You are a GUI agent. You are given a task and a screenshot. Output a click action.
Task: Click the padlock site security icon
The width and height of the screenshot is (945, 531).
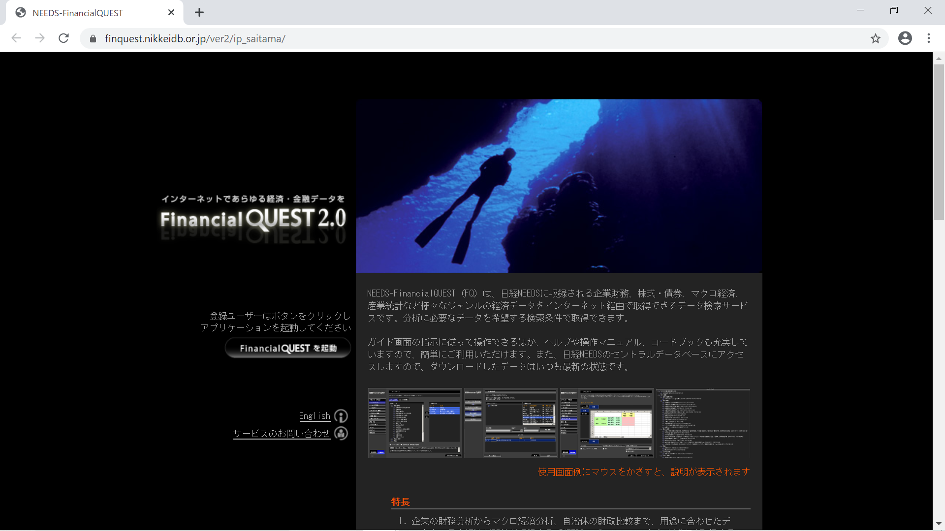[93, 39]
